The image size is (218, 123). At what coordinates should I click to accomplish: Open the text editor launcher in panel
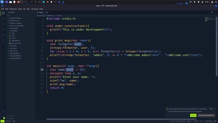pyautogui.click(x=14, y=2)
